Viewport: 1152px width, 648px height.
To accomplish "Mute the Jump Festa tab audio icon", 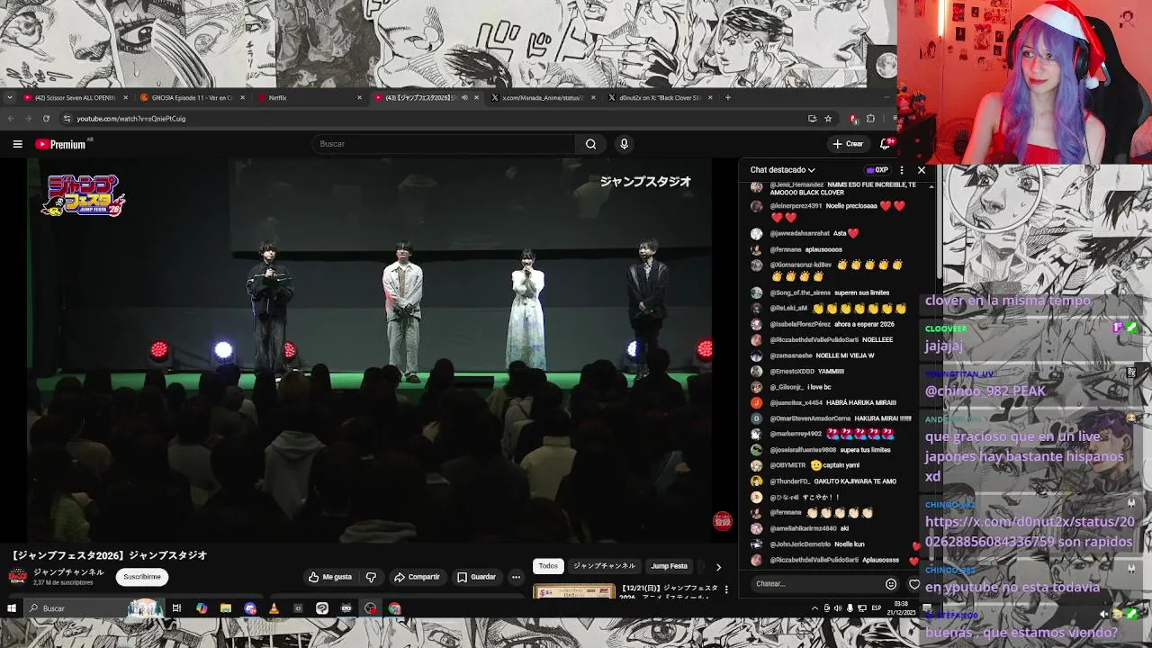I will coord(464,97).
